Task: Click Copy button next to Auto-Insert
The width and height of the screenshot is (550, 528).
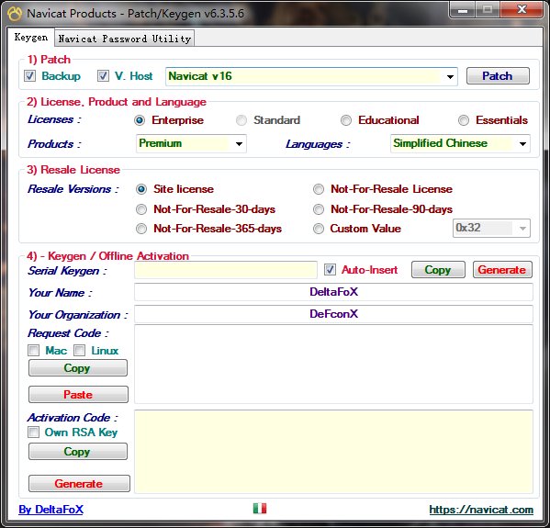Action: point(438,269)
